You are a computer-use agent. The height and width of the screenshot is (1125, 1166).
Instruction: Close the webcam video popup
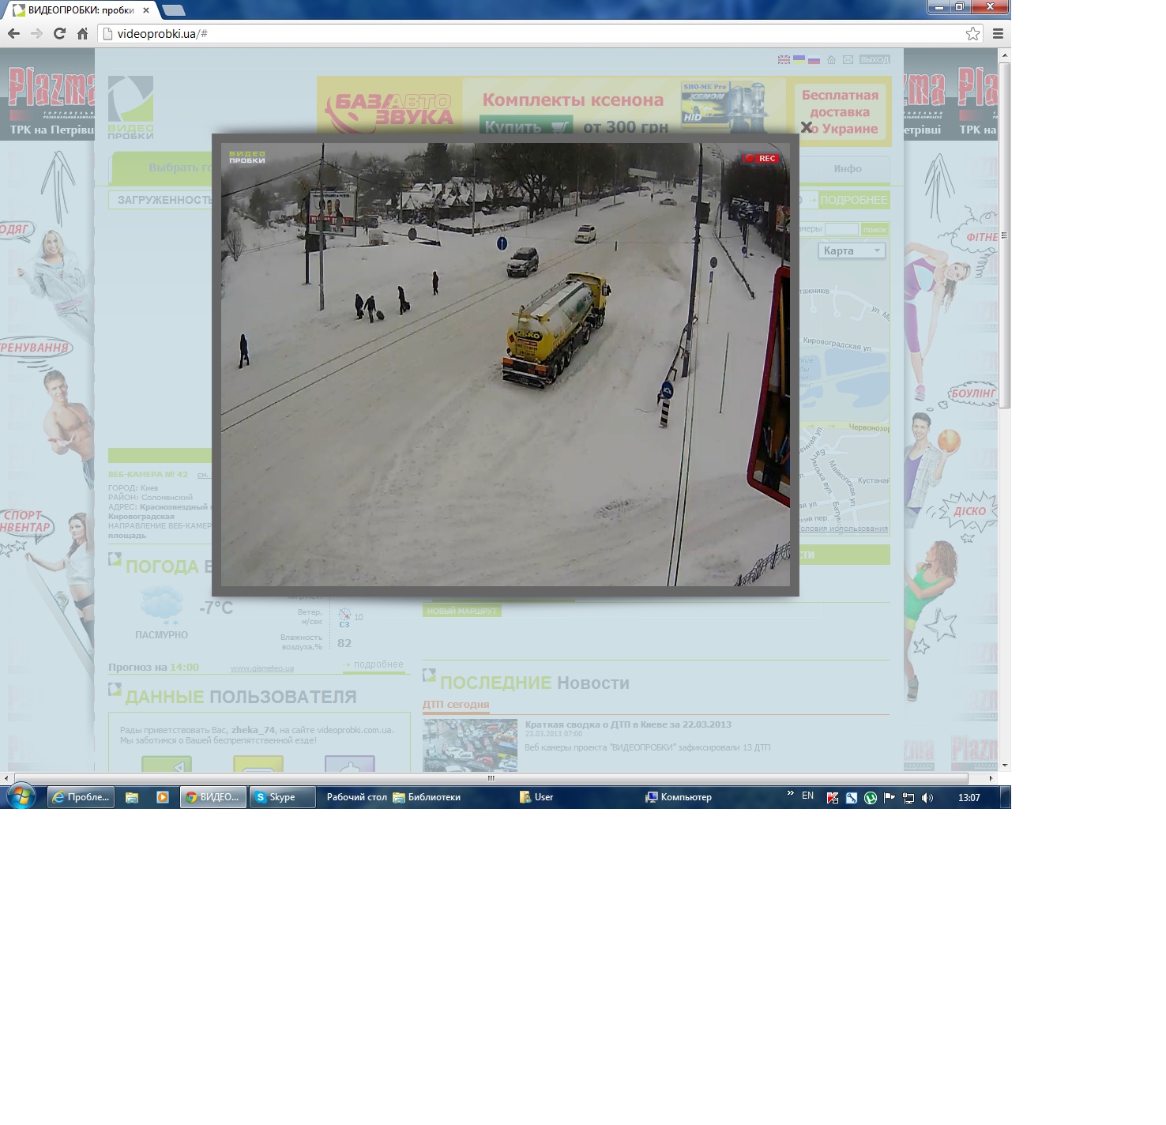pos(806,127)
